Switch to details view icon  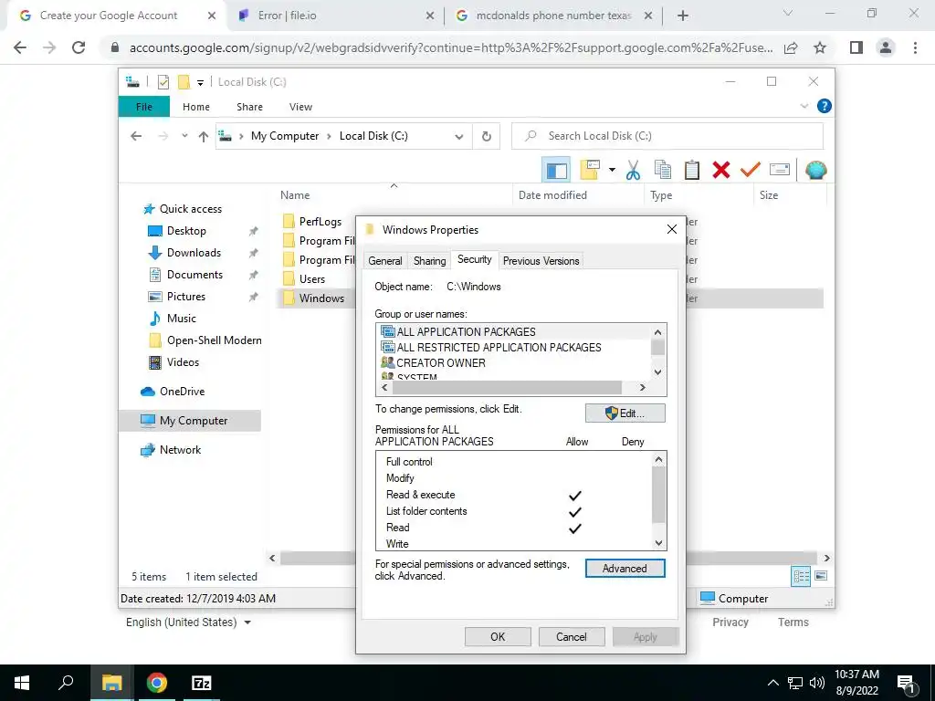pos(801,576)
